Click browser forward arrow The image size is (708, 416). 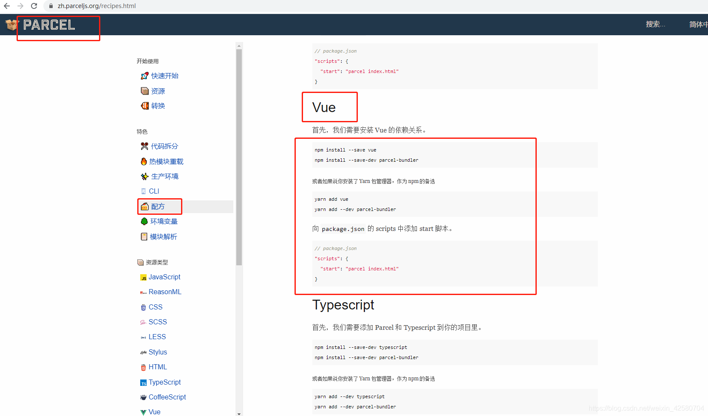[x=20, y=6]
